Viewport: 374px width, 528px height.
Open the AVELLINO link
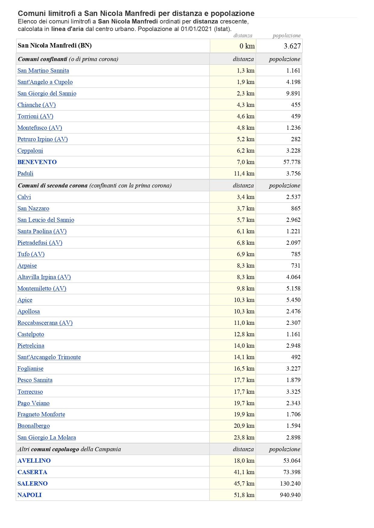pos(34,461)
